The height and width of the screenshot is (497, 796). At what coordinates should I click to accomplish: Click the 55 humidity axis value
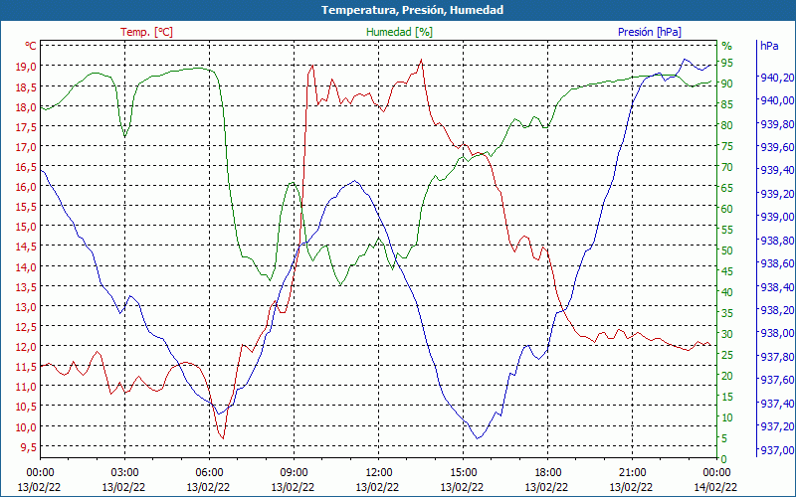point(727,230)
